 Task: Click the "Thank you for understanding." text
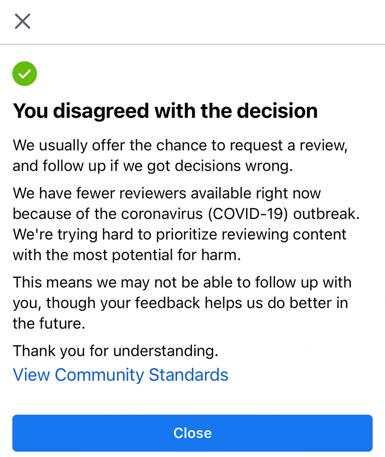click(x=115, y=351)
